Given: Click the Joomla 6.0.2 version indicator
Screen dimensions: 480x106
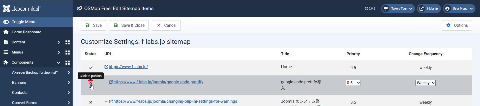Looking at the screenshot, I should pos(370,9).
